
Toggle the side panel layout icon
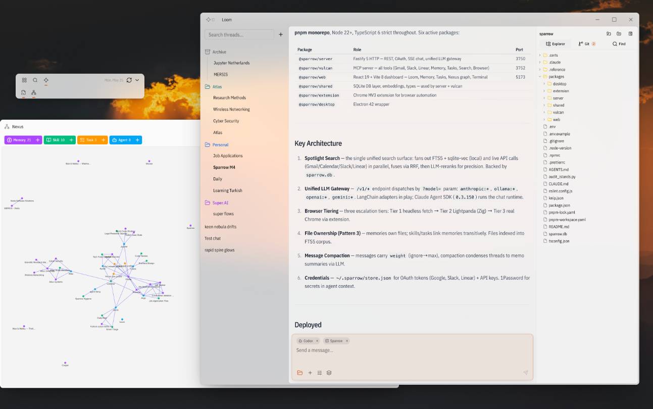tap(630, 34)
